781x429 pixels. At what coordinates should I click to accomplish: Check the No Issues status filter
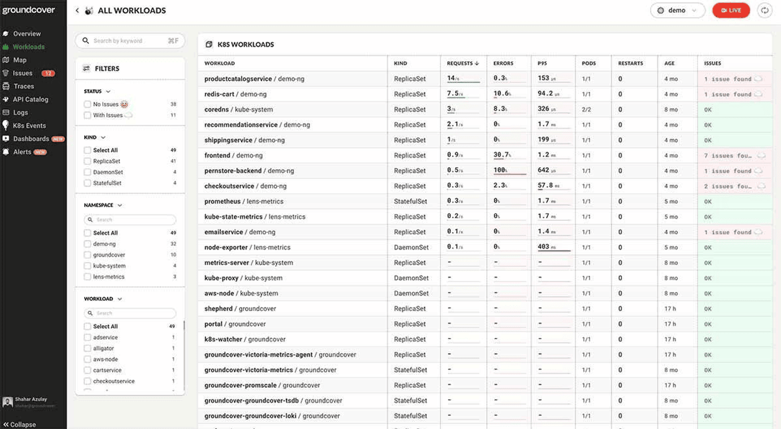(x=88, y=104)
